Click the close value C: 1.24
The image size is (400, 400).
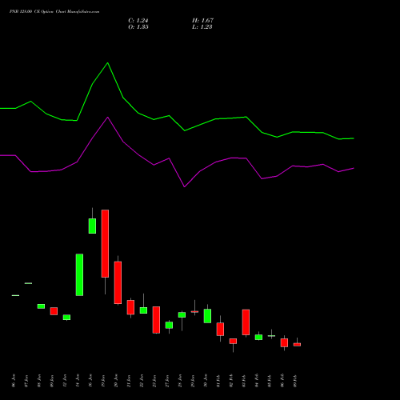[138, 21]
